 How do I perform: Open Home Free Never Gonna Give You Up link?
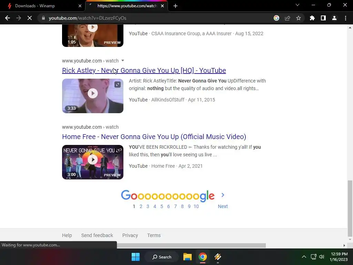[154, 137]
